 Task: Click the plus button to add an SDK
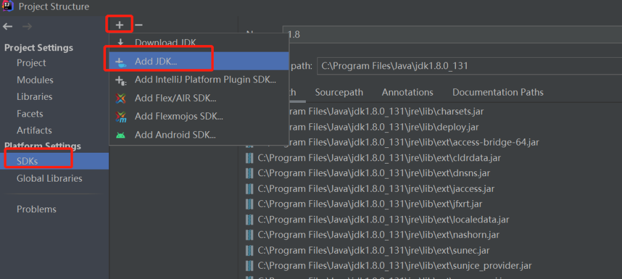pyautogui.click(x=119, y=25)
